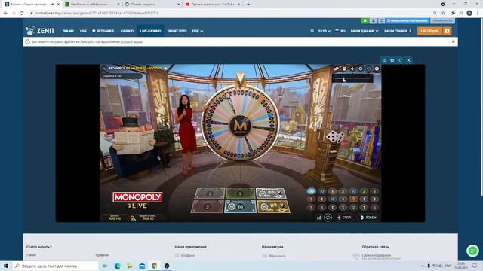Click the условий акции link
Screen dimensions: 483x271
point(131,42)
